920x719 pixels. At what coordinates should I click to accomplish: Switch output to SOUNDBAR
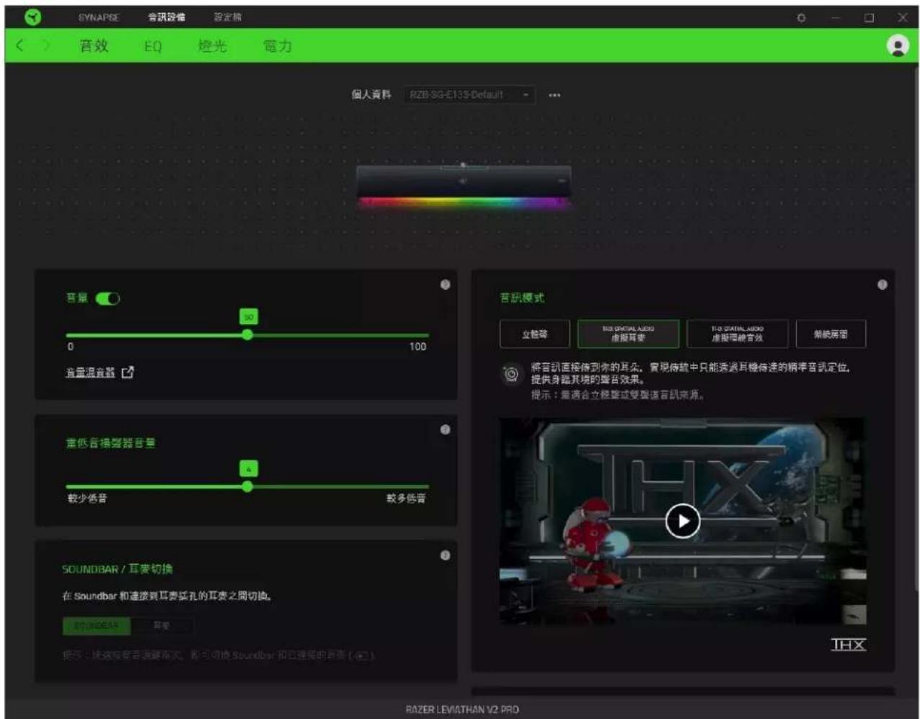(x=96, y=626)
